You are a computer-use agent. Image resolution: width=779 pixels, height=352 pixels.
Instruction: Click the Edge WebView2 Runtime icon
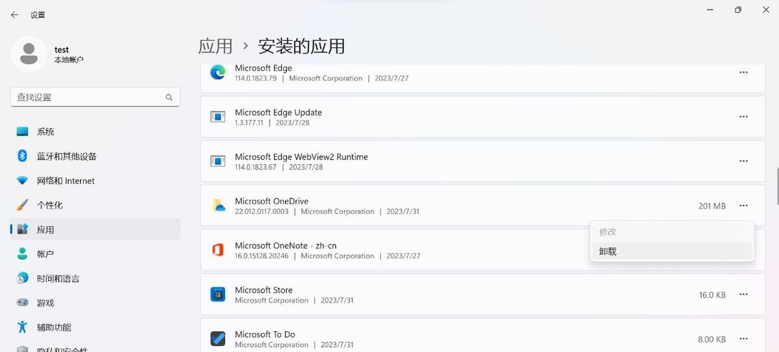click(x=217, y=161)
